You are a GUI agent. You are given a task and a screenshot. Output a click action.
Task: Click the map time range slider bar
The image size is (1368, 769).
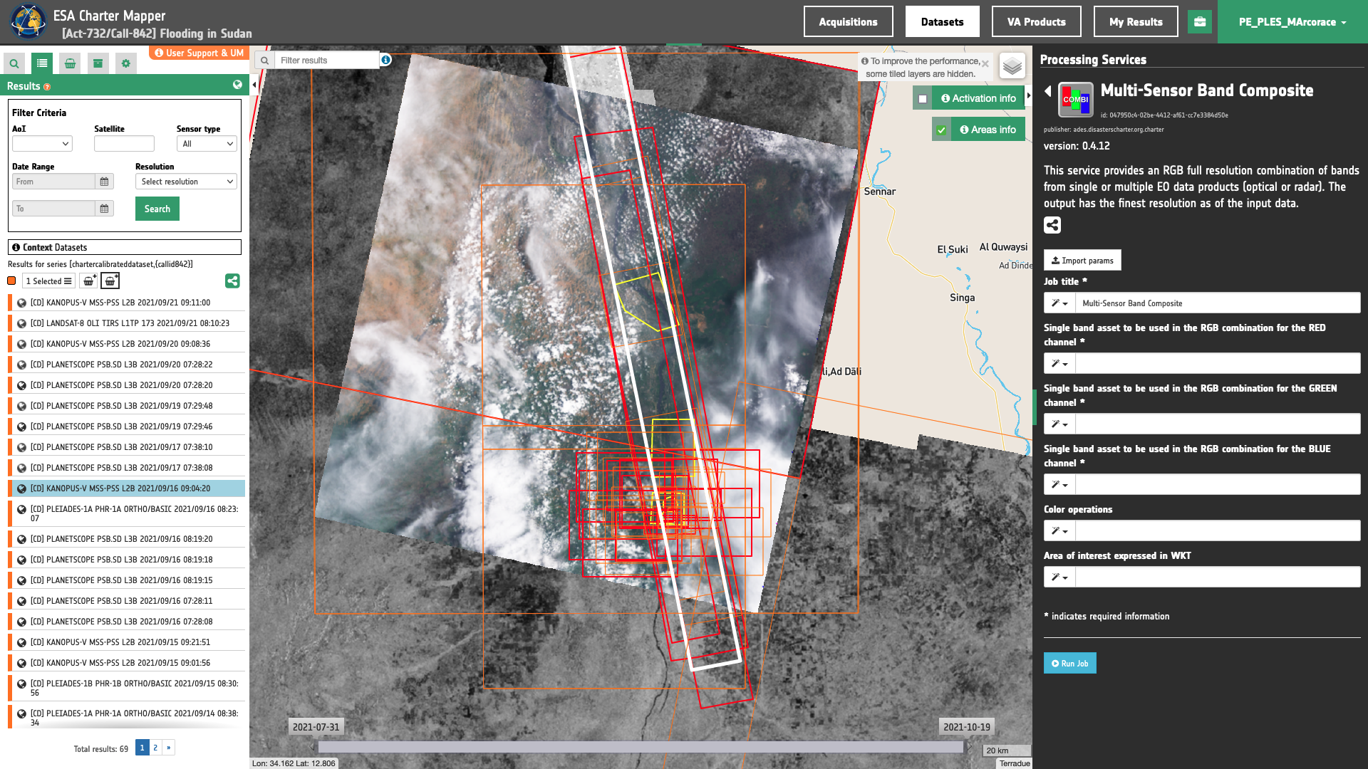coord(640,747)
